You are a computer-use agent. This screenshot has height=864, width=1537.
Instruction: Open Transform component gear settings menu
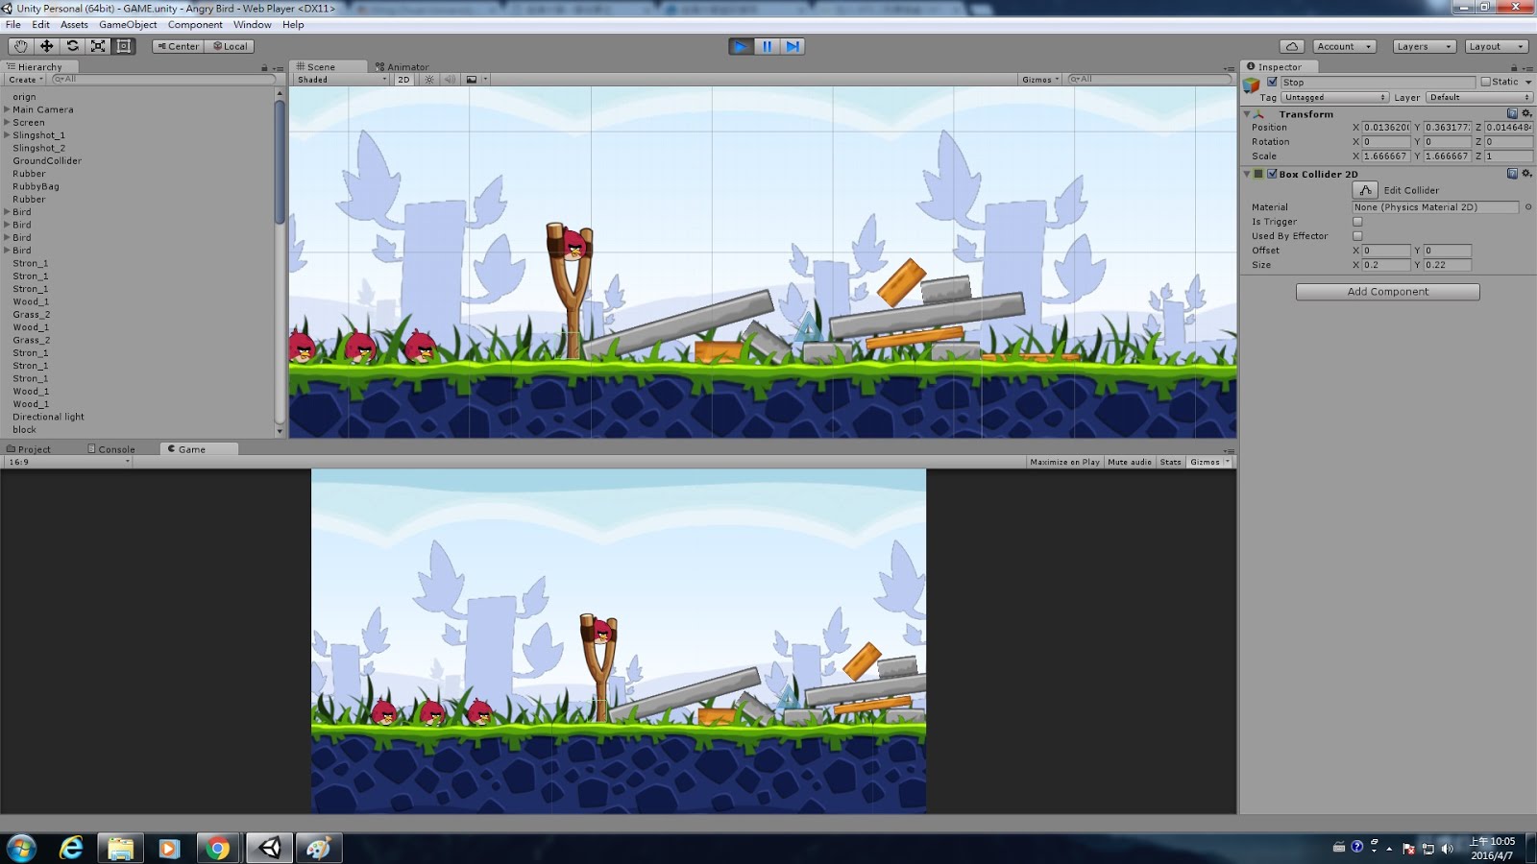[1526, 113]
